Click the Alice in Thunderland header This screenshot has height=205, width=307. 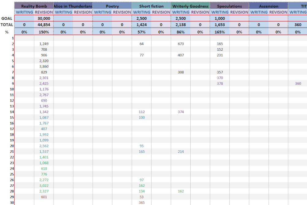[73, 6]
